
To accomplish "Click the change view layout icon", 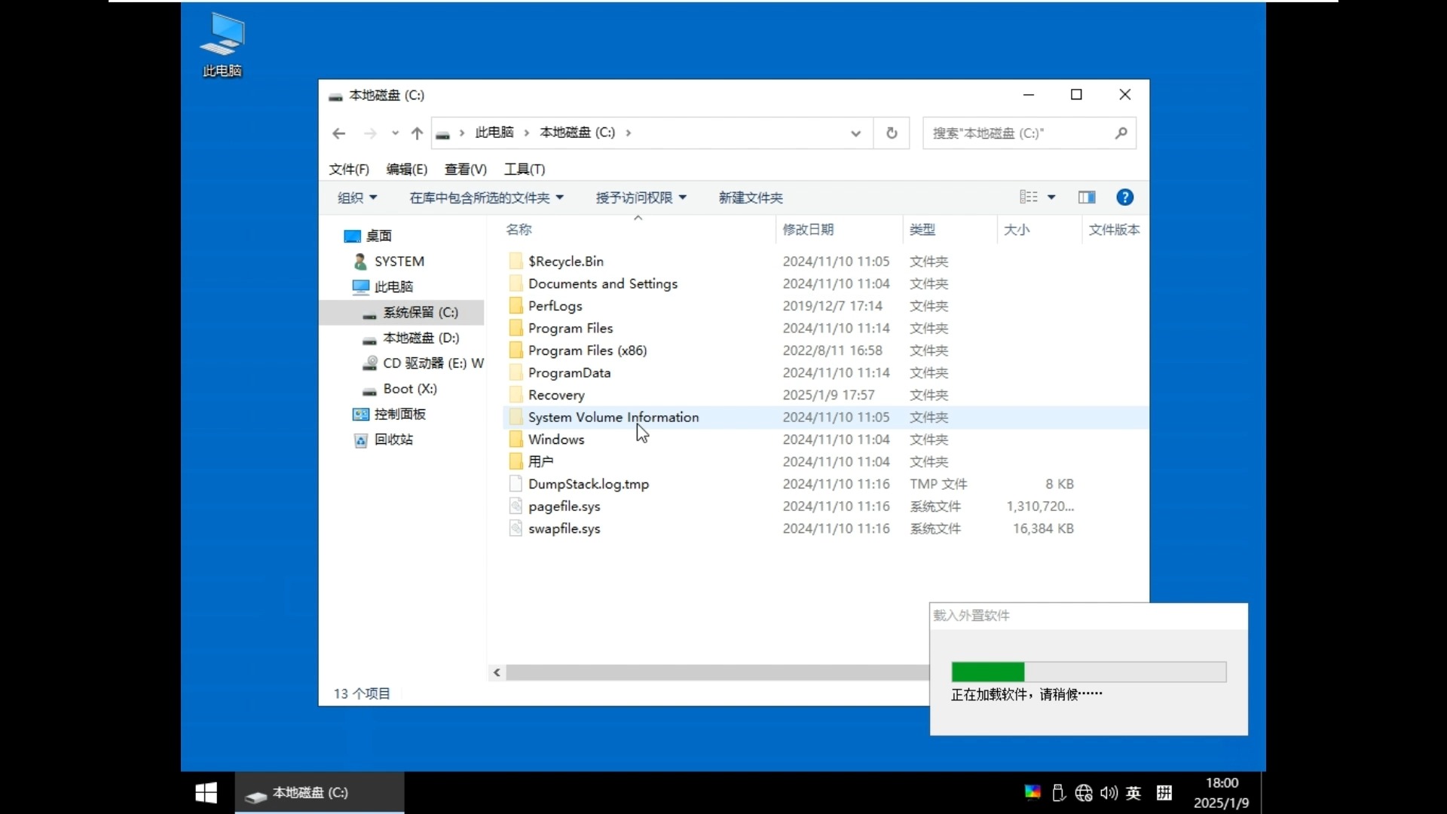I will pyautogui.click(x=1029, y=197).
